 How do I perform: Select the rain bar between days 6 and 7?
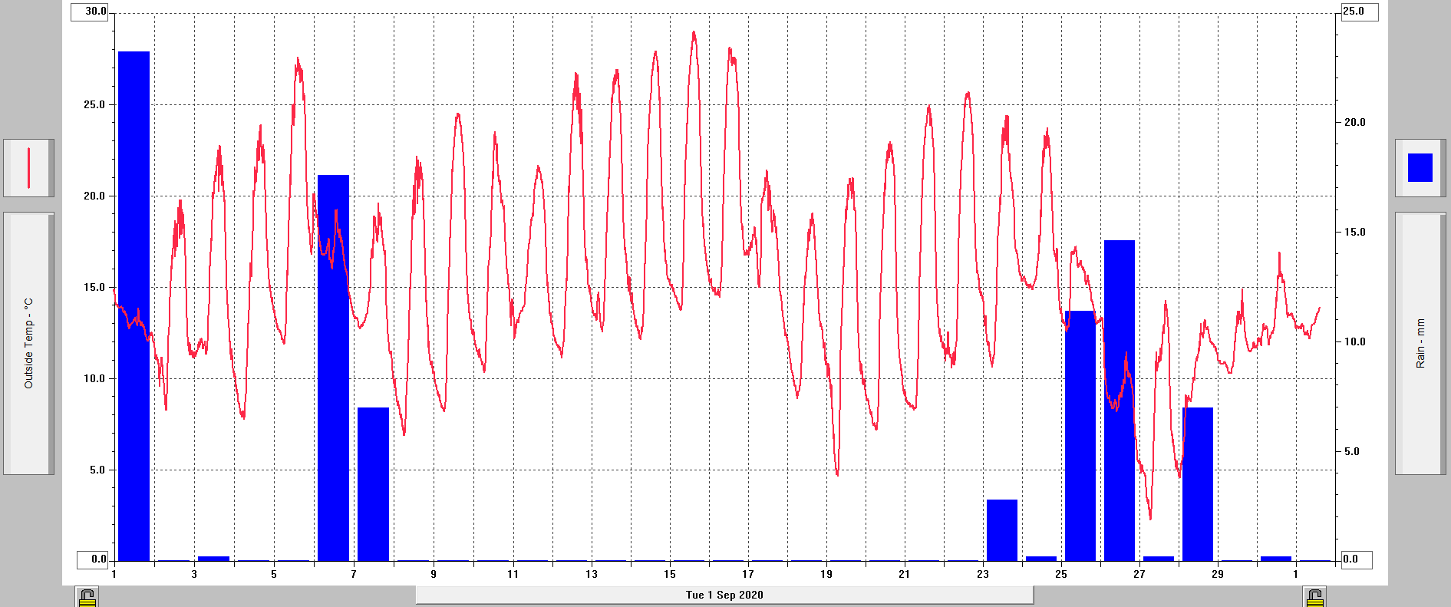pos(333,368)
